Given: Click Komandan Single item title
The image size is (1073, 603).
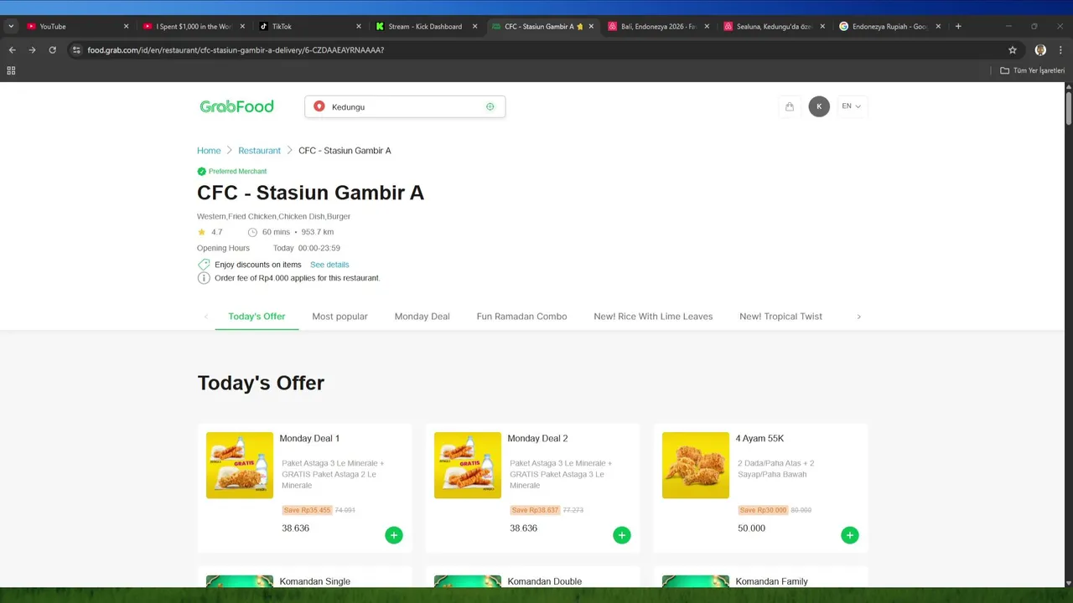Looking at the screenshot, I should point(315,581).
